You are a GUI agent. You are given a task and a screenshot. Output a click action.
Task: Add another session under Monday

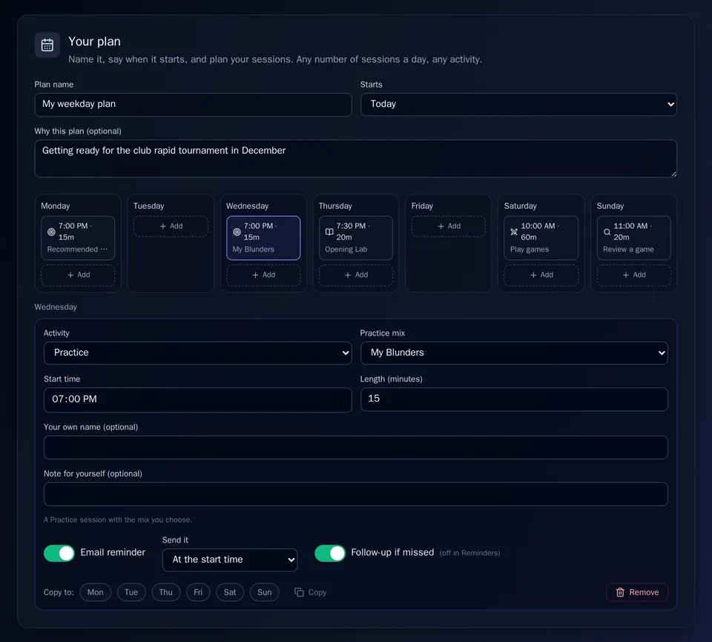click(x=78, y=275)
